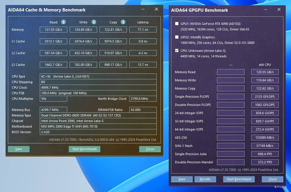Click the info icon next to Read
Image resolution: width=291 pixels, height=192 pixels.
tap(63, 22)
